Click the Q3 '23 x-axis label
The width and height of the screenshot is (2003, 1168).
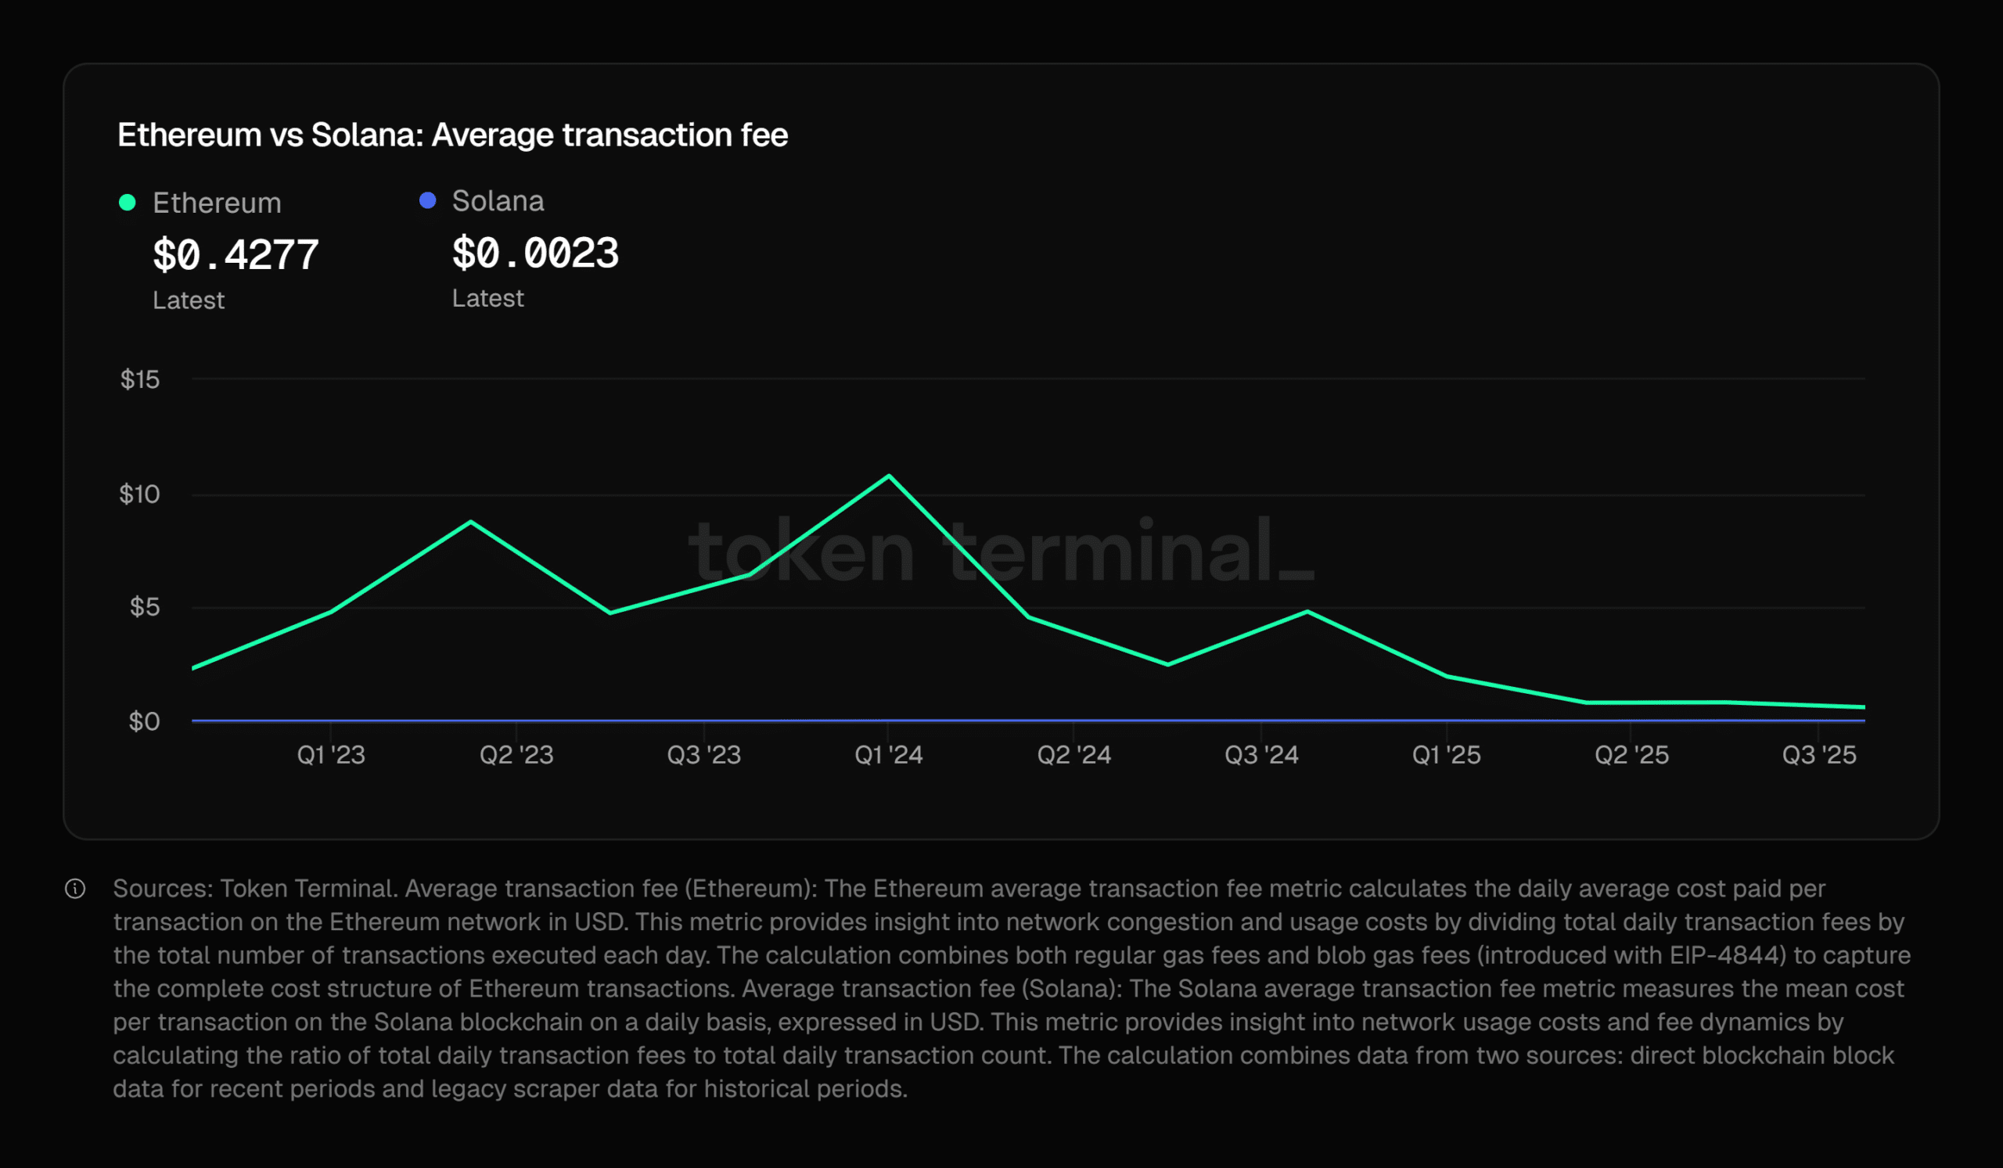(703, 754)
